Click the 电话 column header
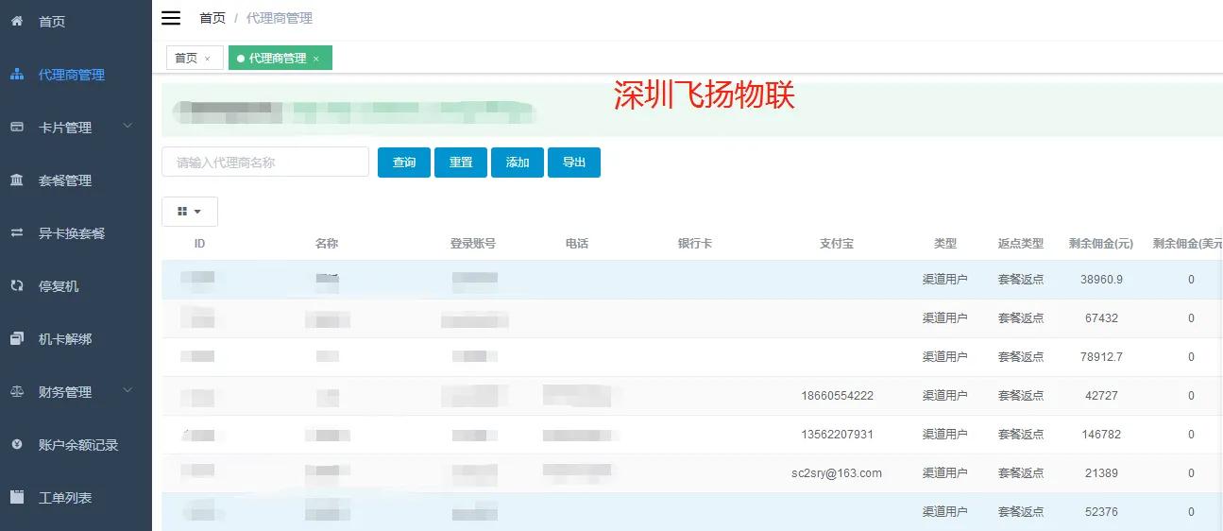The width and height of the screenshot is (1223, 531). pyautogui.click(x=577, y=244)
